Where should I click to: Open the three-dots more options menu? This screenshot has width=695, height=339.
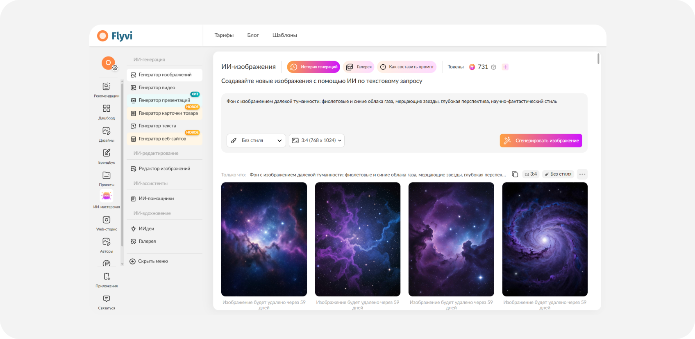(x=582, y=174)
